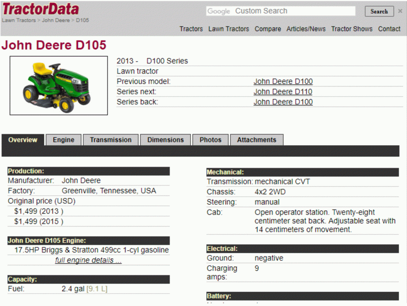View the Attachments tab
The height and width of the screenshot is (306, 407).
pos(257,140)
